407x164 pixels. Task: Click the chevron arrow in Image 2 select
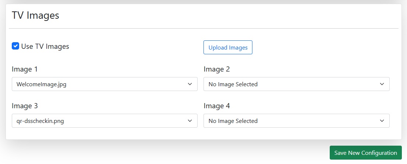(x=382, y=84)
